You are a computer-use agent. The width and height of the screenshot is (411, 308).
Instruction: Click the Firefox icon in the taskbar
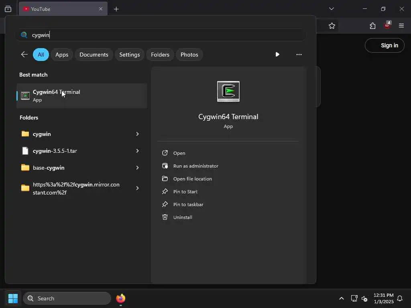coord(120,298)
